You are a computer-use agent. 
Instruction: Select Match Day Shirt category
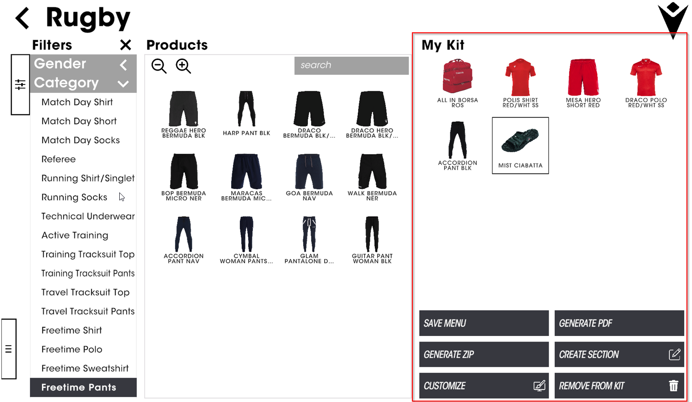pyautogui.click(x=77, y=102)
